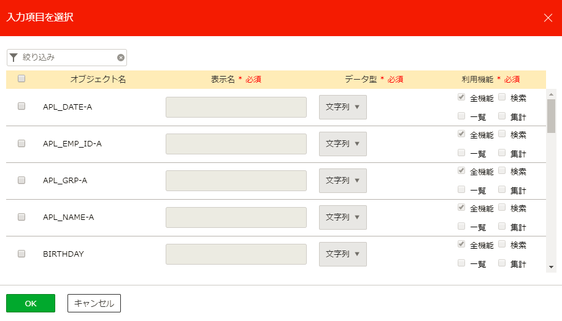
Task: Clear the filter text with the x icon
Action: [x=121, y=58]
